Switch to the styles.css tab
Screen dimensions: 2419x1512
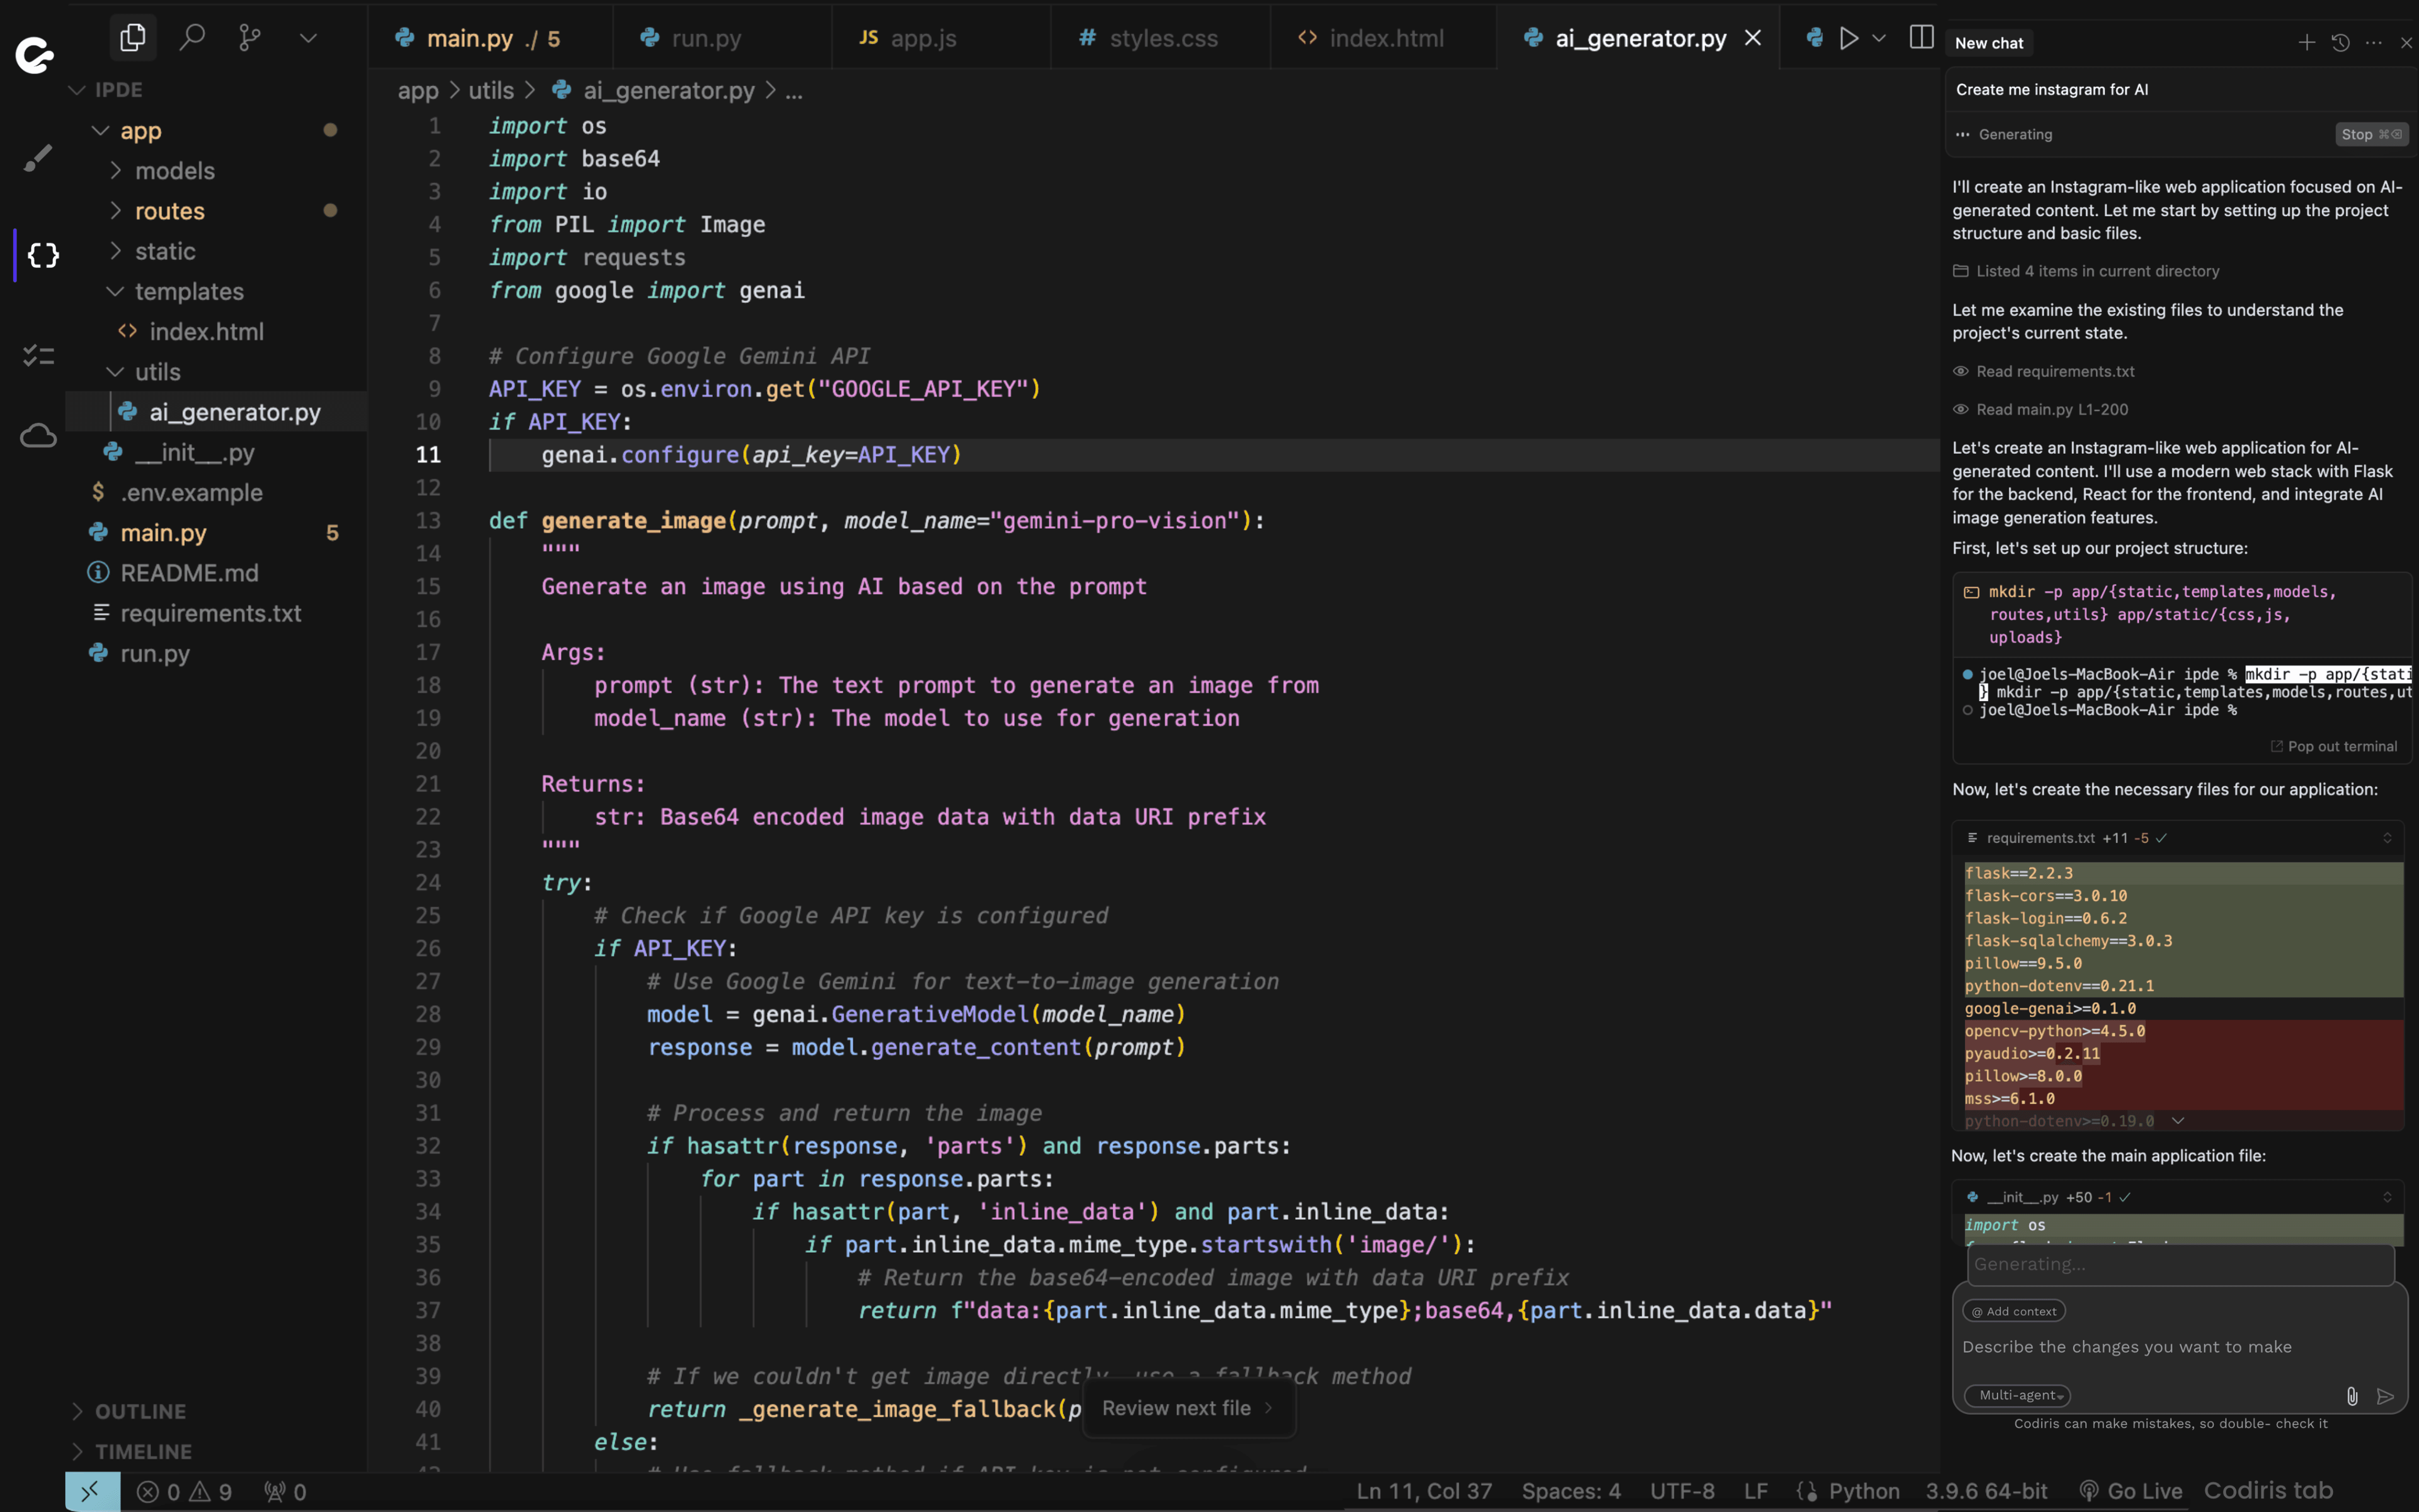pyautogui.click(x=1161, y=38)
